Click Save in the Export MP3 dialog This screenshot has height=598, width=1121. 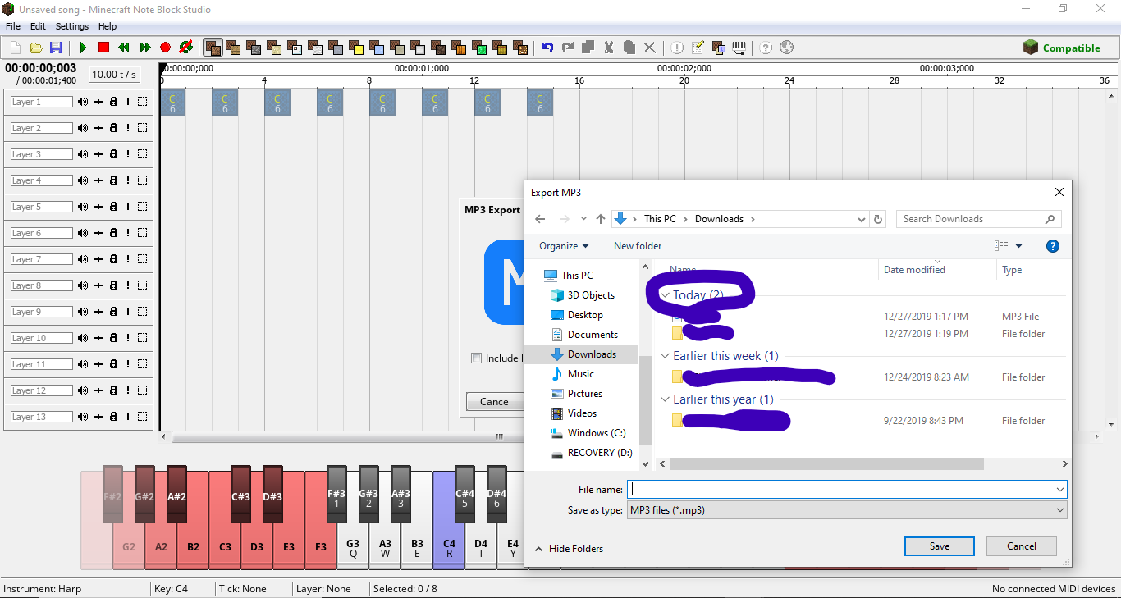pos(939,546)
